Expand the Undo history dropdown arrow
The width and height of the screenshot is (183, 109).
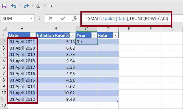point(20,6)
